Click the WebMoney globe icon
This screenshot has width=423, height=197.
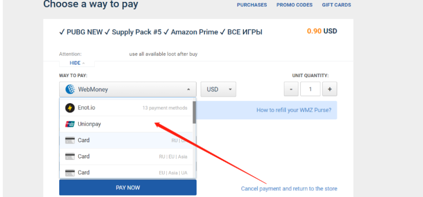(x=70, y=89)
